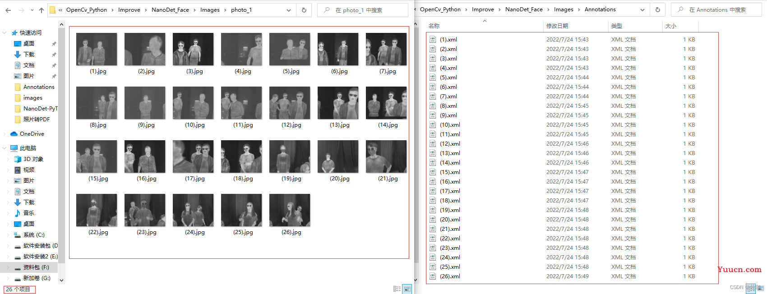Collapse the 快速访问 node
767x294 pixels.
[x=5, y=33]
